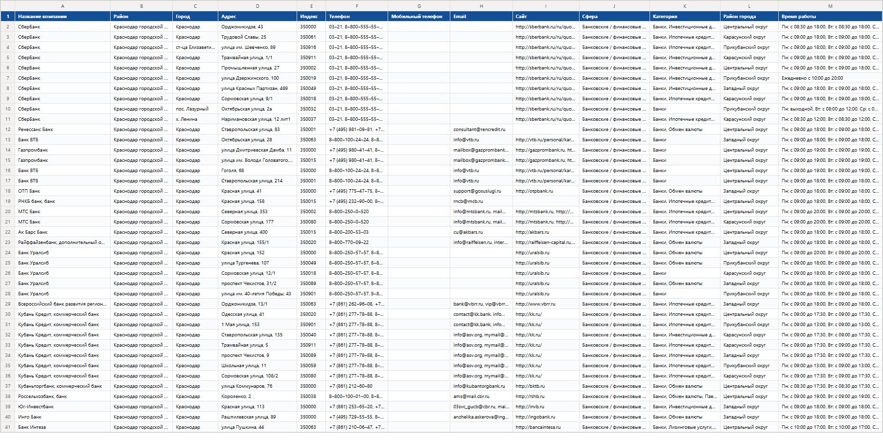The image size is (883, 441).
Task: Select column A header letter
Action: 63,6
